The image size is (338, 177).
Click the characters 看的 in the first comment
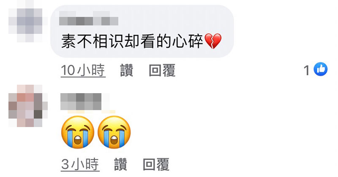pyautogui.click(x=156, y=41)
